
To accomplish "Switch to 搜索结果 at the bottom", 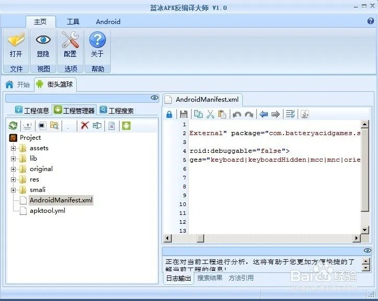I will click(x=209, y=278).
